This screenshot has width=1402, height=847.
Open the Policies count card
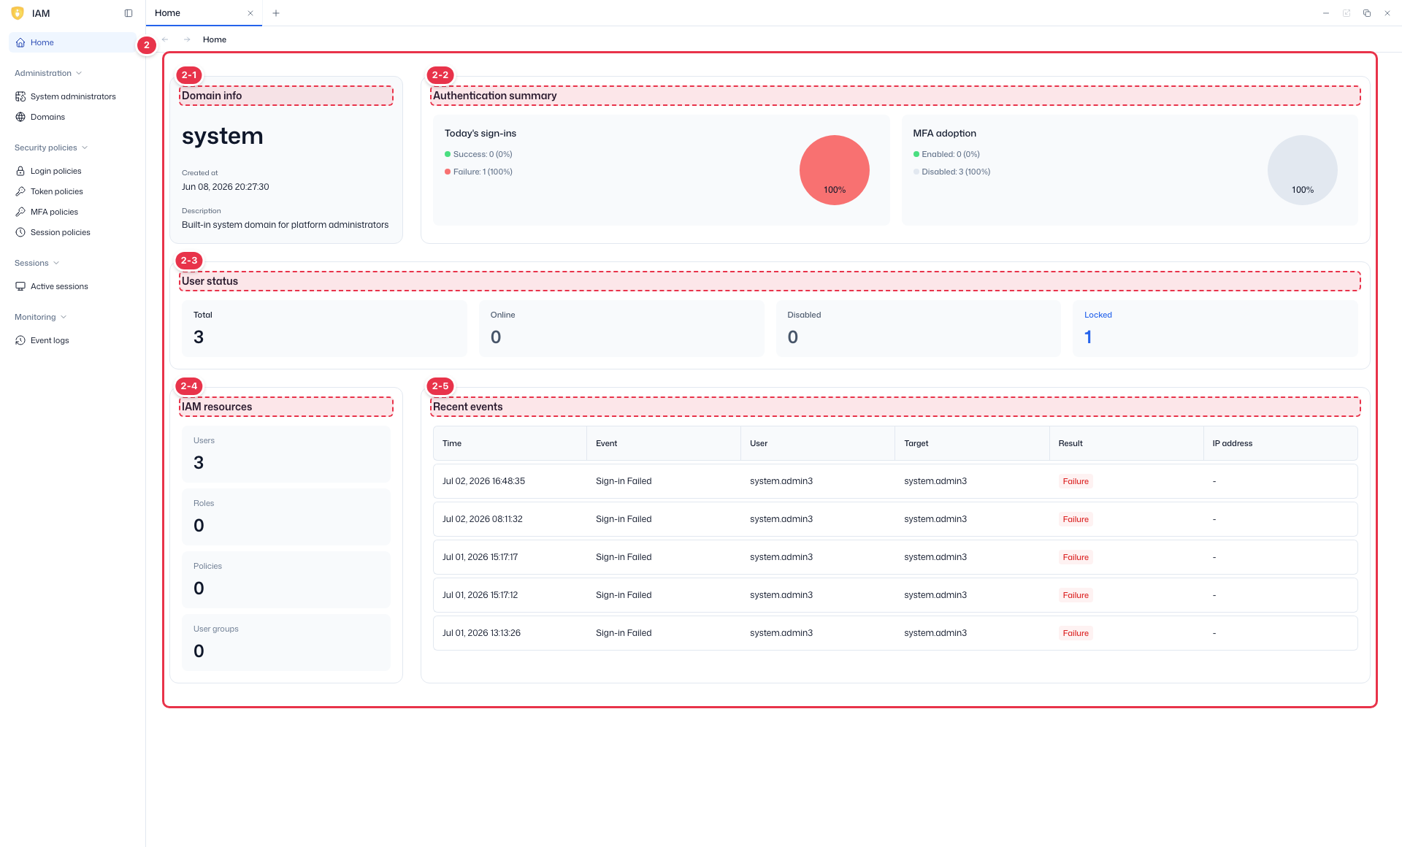(286, 580)
